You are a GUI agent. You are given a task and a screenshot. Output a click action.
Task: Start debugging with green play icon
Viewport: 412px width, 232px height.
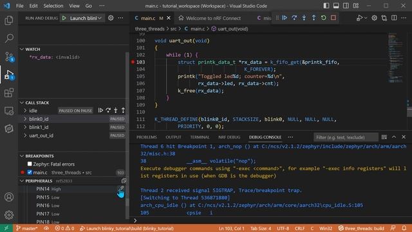click(x=64, y=18)
